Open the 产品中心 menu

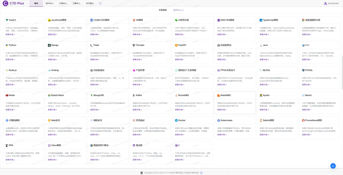pyautogui.click(x=63, y=3)
